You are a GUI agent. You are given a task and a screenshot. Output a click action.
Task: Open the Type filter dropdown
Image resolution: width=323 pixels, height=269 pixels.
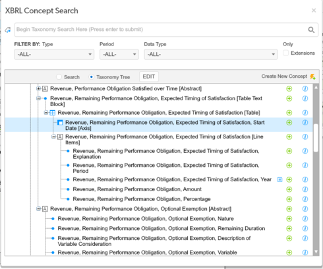(x=54, y=54)
